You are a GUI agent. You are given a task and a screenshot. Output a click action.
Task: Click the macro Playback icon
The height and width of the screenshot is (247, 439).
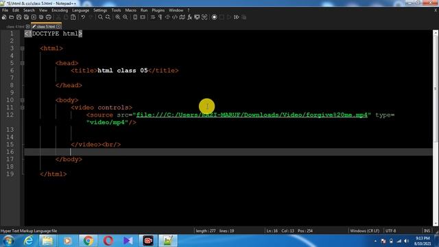pyautogui.click(x=229, y=17)
